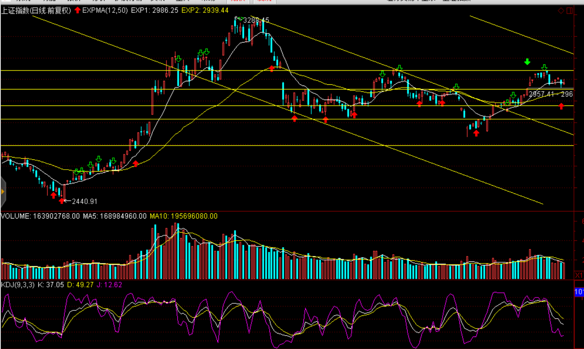Click the solid green down arrow marker

tap(527, 62)
